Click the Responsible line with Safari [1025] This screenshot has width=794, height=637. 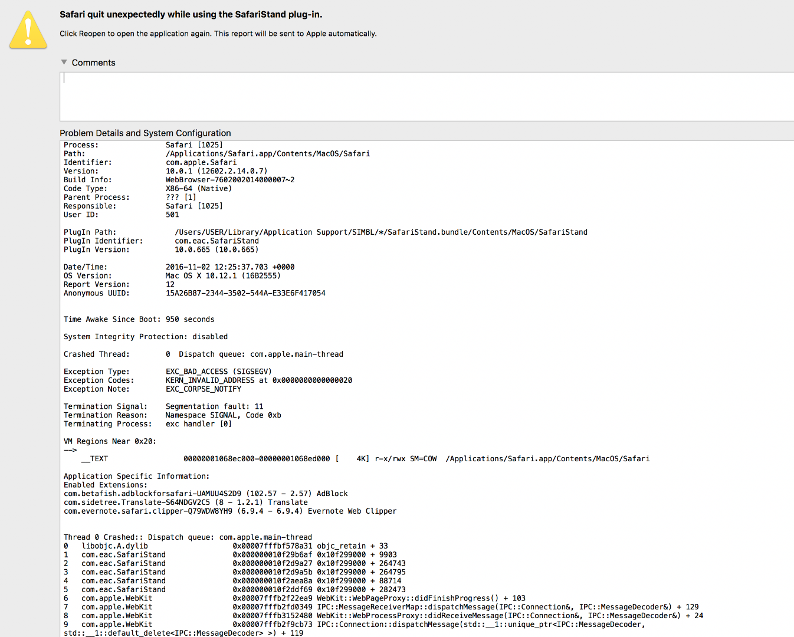[143, 206]
